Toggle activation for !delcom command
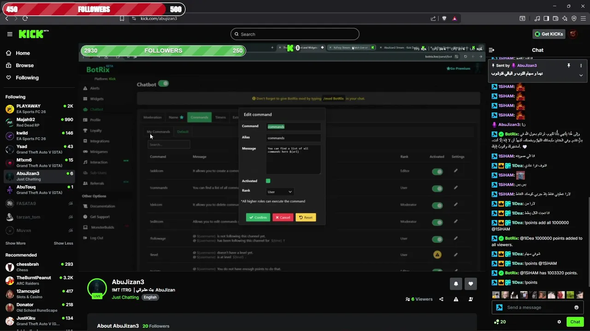 tap(437, 205)
